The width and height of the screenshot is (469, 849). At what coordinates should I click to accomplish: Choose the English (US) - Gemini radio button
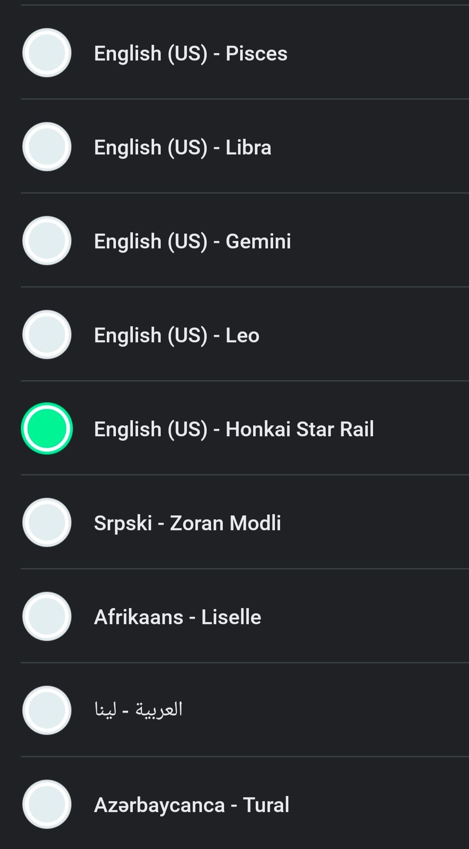click(47, 241)
